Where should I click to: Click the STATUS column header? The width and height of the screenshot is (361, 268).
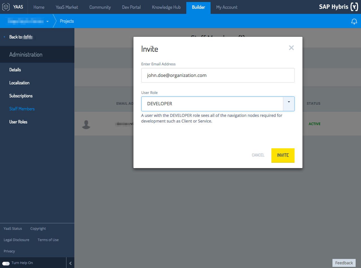click(314, 104)
